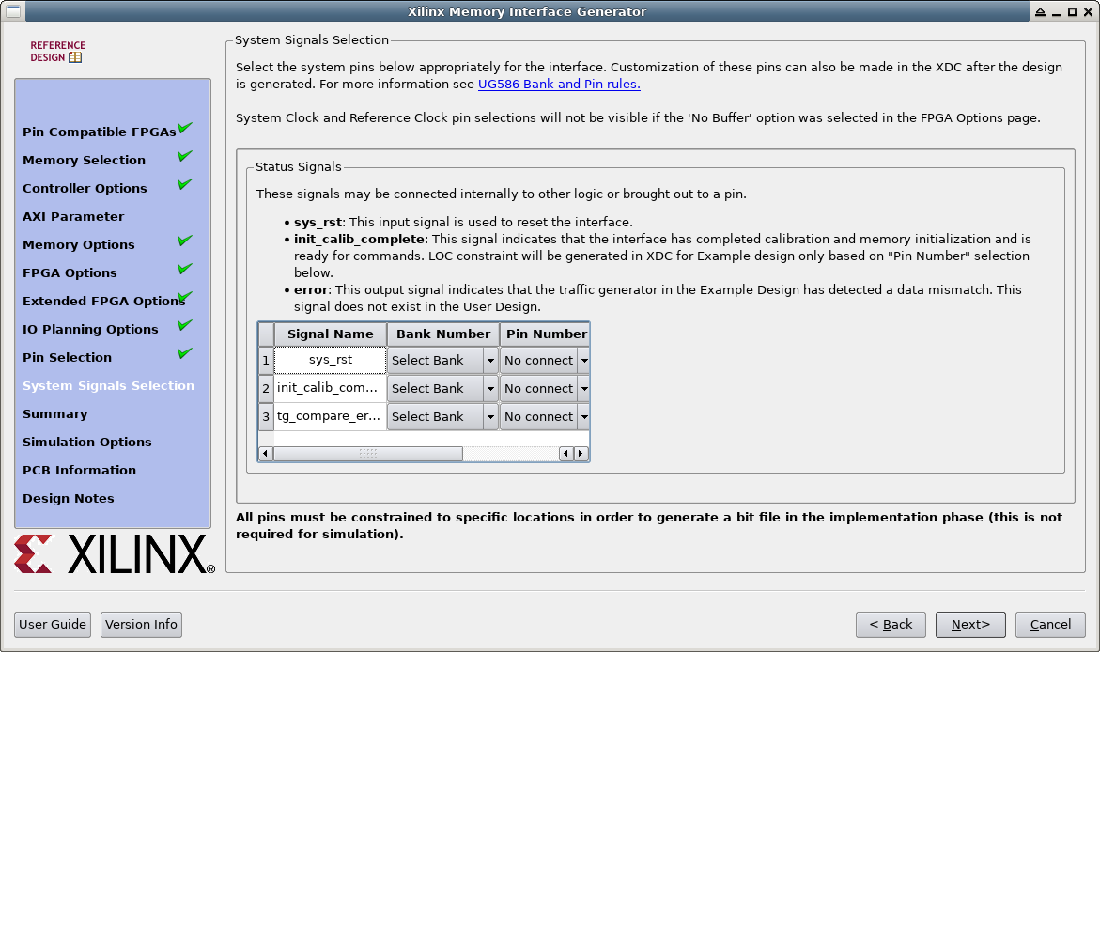Select row header number 1
This screenshot has height=948, width=1100.
[266, 360]
